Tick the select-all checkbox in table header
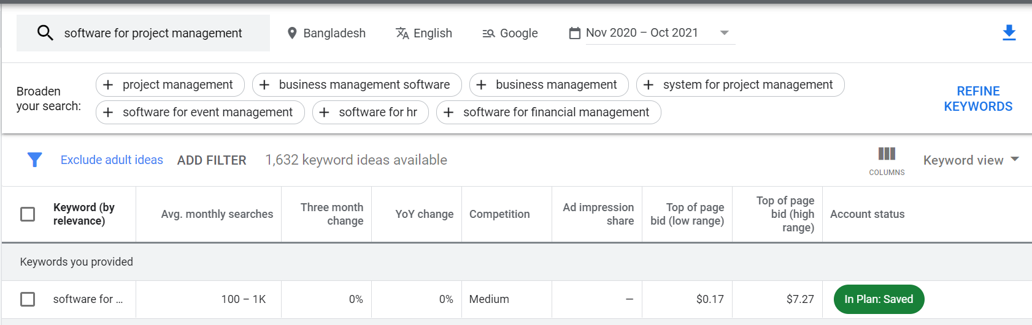Screen dimensions: 1032x325 (28, 214)
